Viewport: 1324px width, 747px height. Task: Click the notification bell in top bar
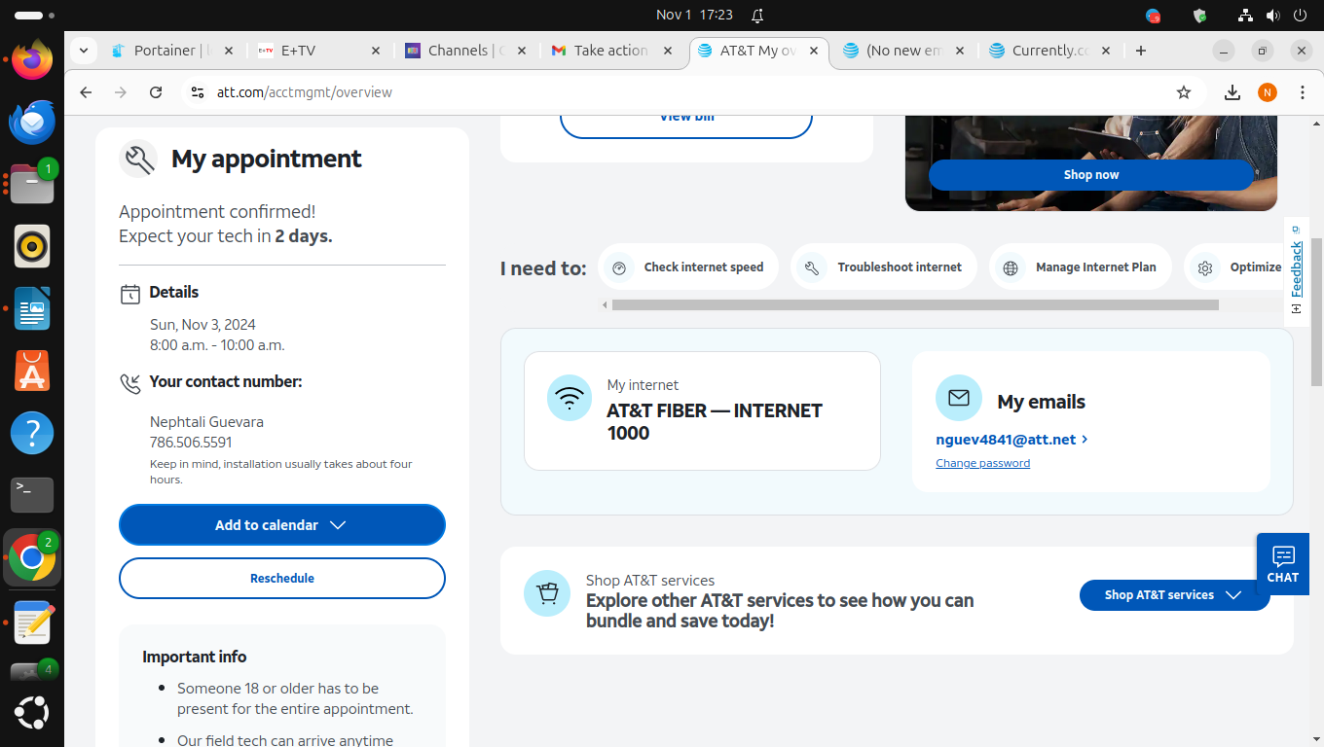point(757,16)
